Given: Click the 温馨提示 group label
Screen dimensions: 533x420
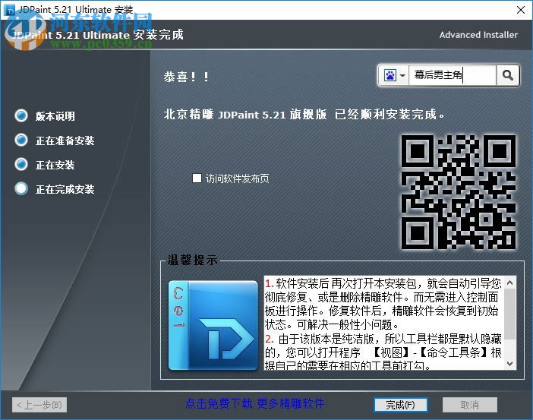Looking at the screenshot, I should 192,261.
